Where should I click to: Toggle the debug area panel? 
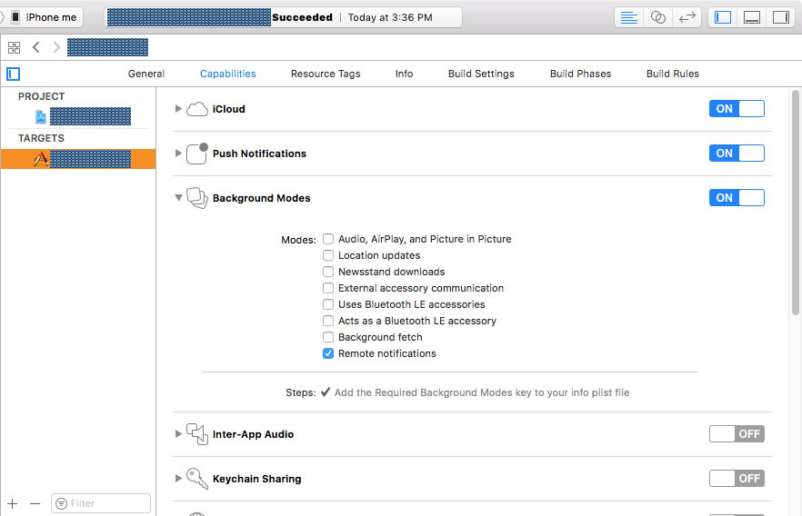[752, 17]
